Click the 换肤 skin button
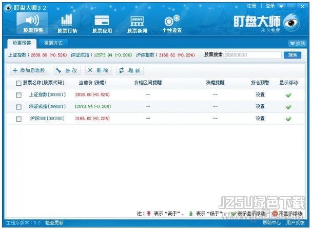 pos(298,44)
